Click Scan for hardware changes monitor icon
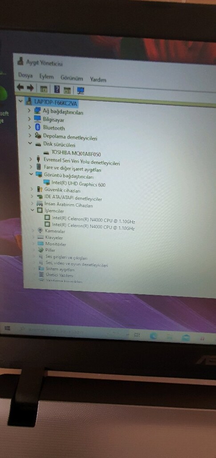Screen dimensions: 216x458 click(x=81, y=90)
